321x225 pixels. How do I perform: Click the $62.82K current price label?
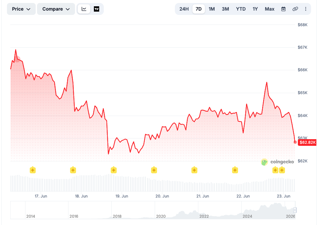(307, 142)
